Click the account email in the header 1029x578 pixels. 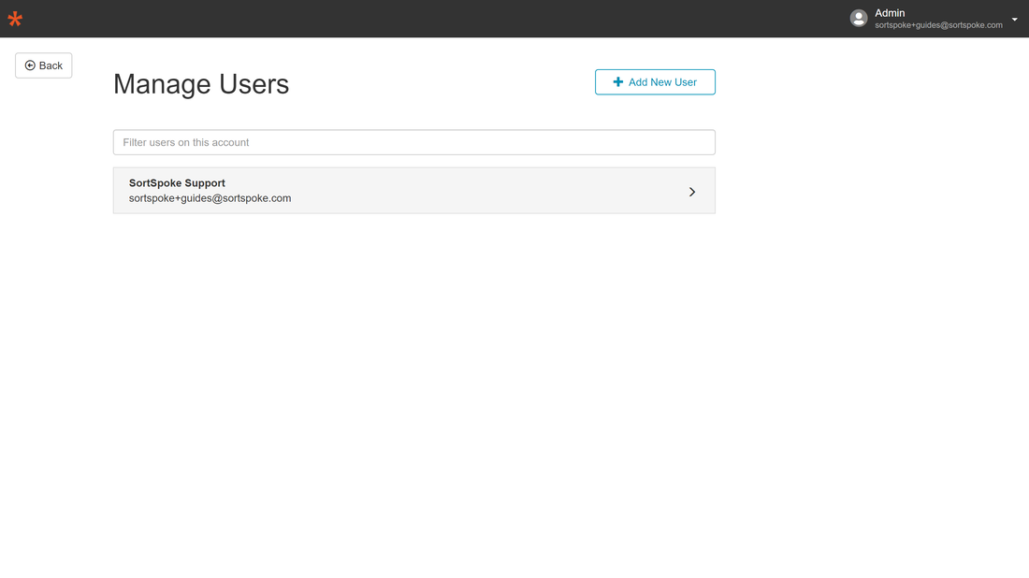click(938, 25)
